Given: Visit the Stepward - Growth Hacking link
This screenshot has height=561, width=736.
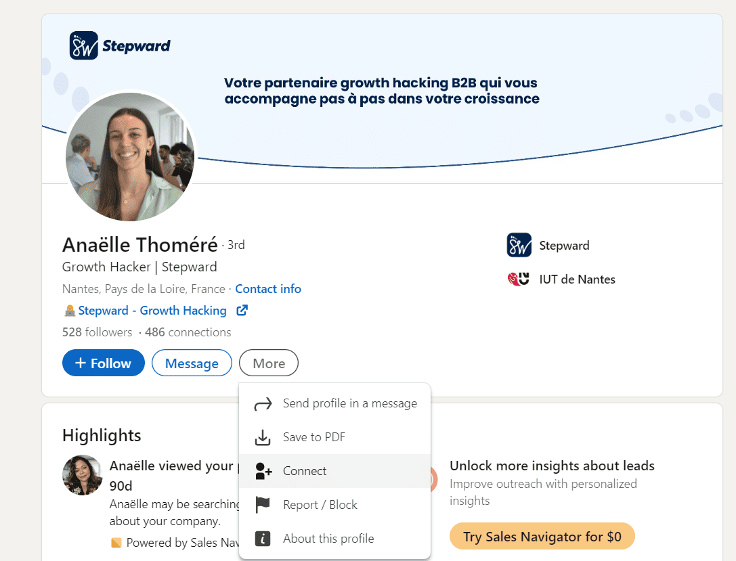Looking at the screenshot, I should tap(152, 311).
